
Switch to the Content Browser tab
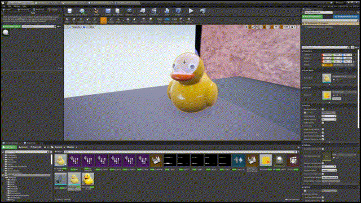pyautogui.click(x=11, y=143)
